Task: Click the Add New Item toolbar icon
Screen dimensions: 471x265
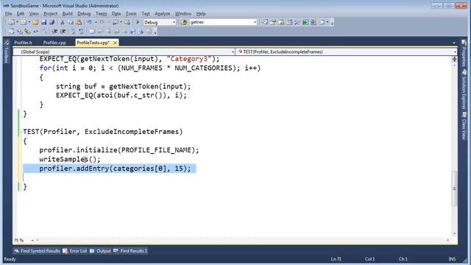Action: click(23, 22)
